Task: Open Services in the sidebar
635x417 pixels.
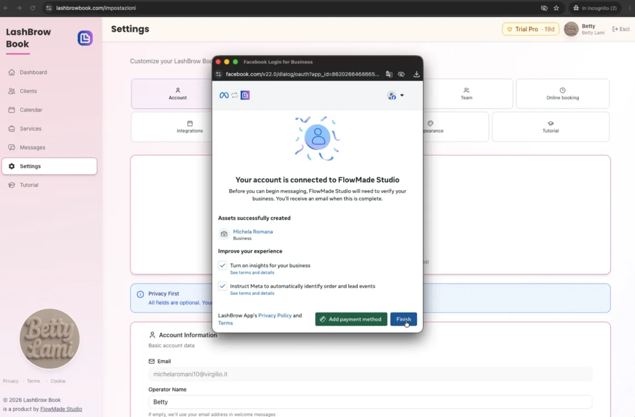Action: coord(49,129)
